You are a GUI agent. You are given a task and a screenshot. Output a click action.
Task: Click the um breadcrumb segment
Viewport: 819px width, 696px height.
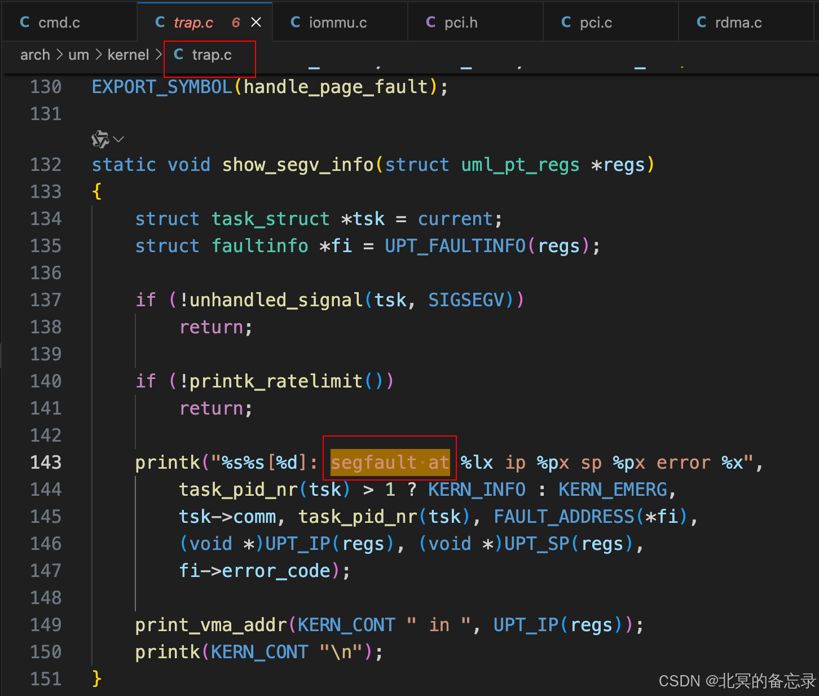79,55
